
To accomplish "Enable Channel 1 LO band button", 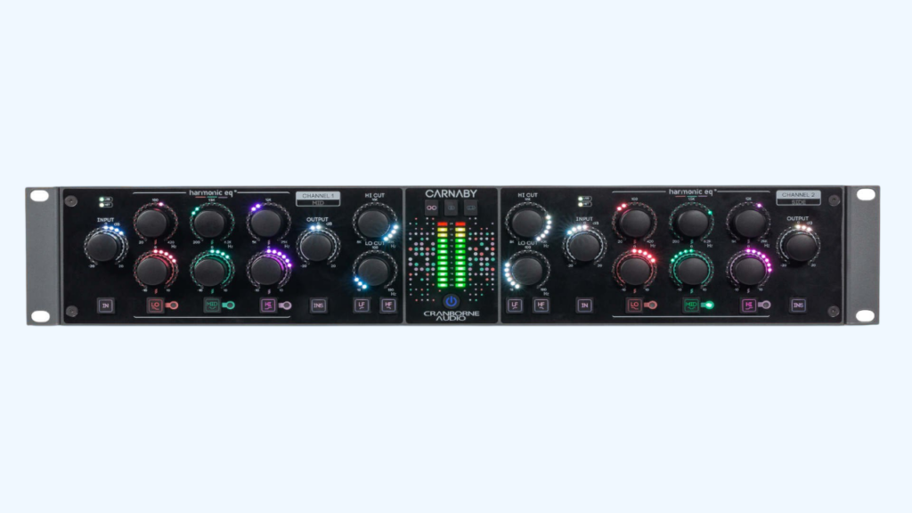I will pos(155,305).
